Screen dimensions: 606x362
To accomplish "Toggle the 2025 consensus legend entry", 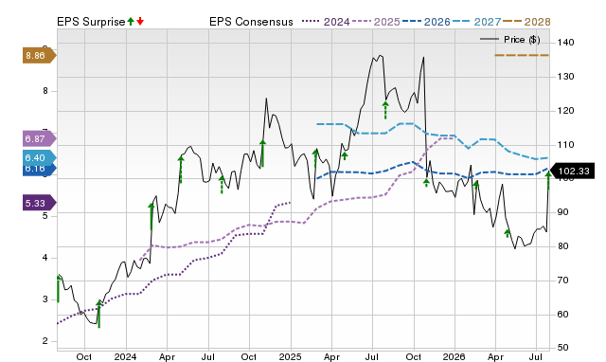I will 376,22.
